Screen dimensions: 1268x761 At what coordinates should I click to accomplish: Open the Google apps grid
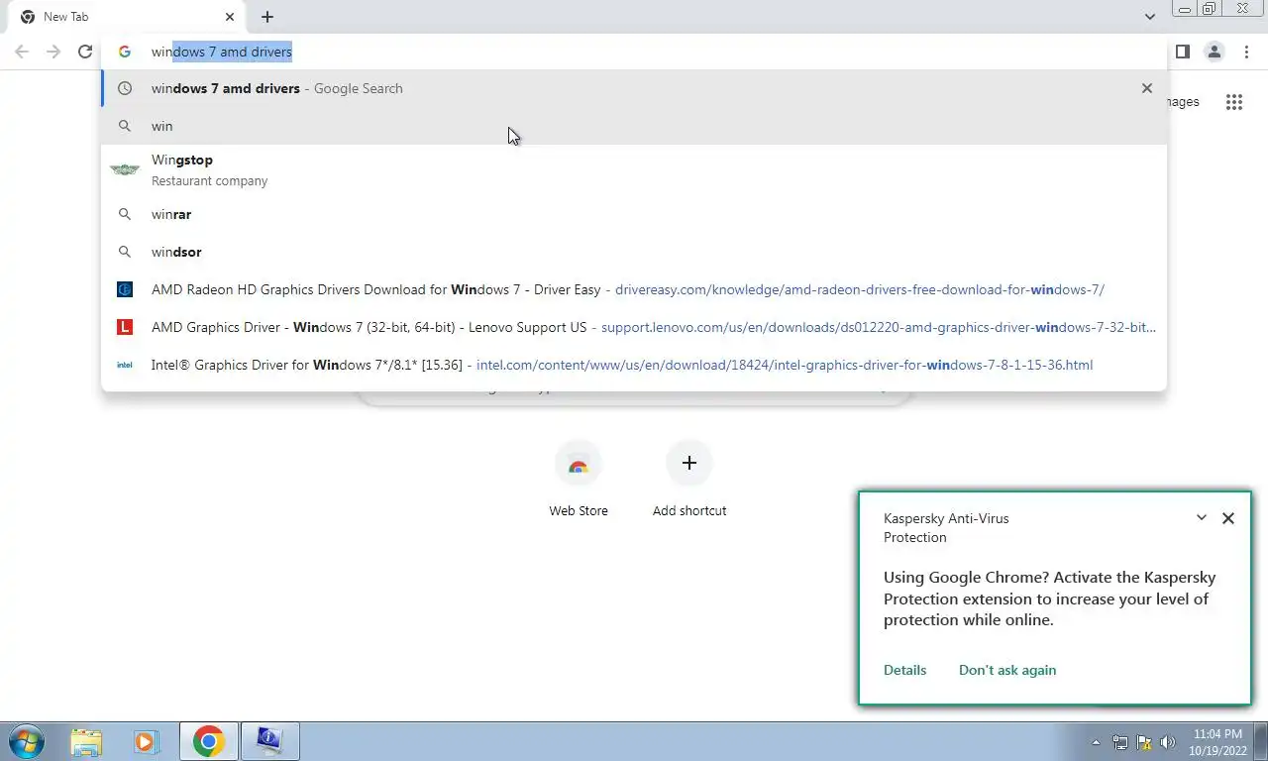(1234, 102)
